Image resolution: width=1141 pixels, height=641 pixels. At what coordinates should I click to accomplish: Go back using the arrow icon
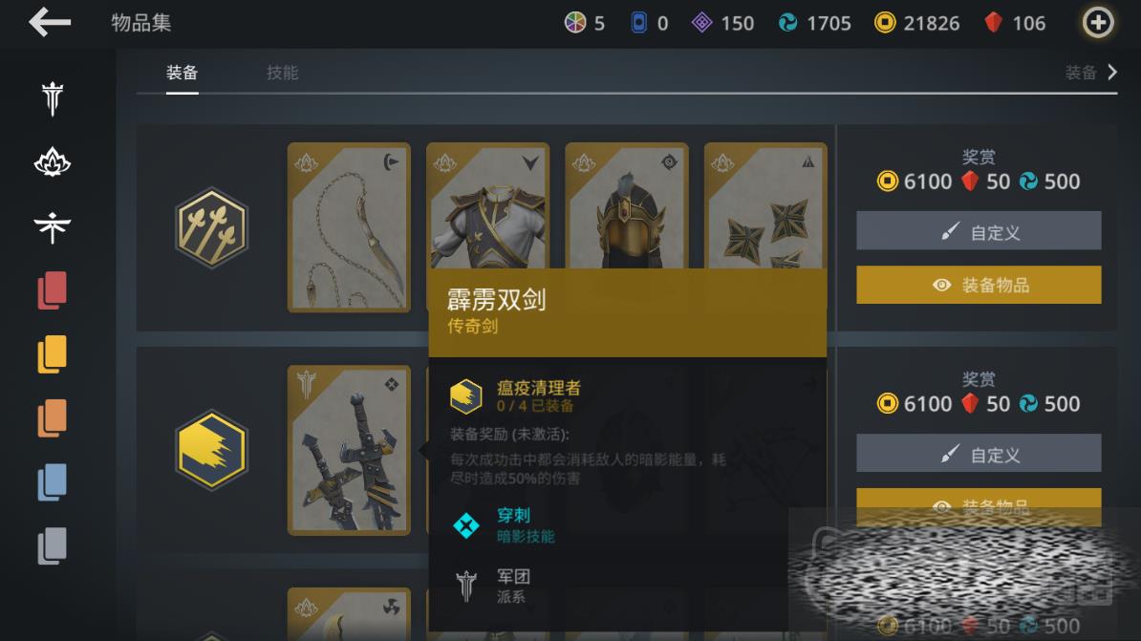[50, 23]
